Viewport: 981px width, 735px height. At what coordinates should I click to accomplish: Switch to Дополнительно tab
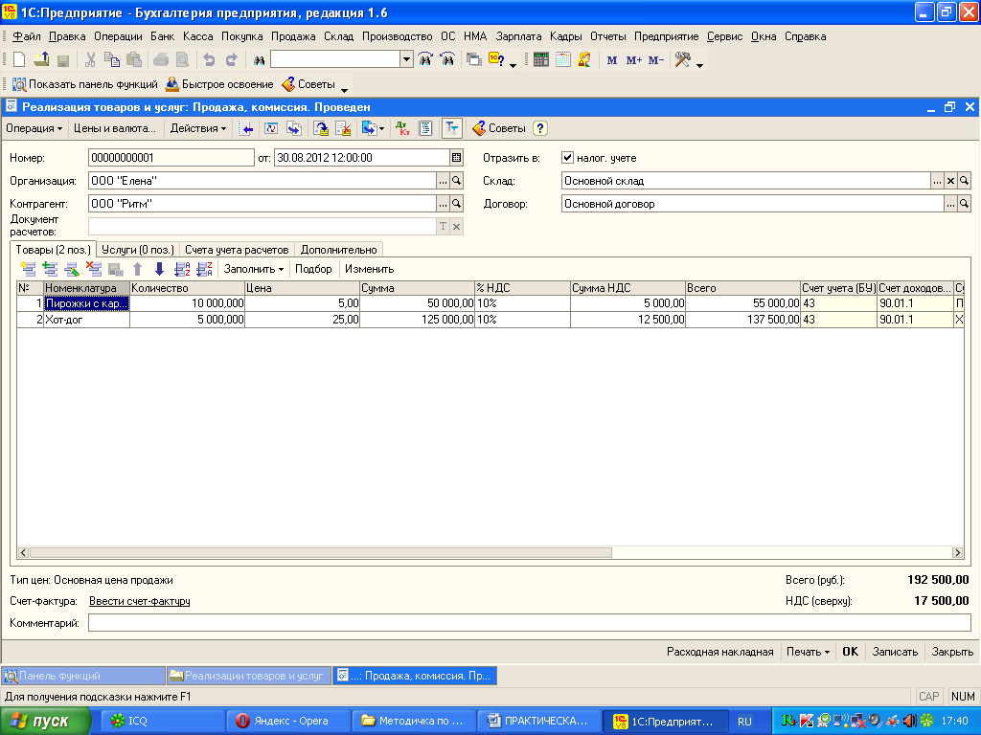(x=338, y=250)
